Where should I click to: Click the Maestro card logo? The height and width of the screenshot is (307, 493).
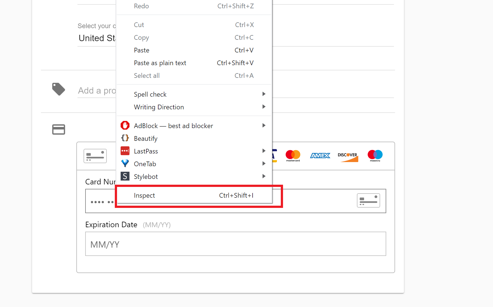pyautogui.click(x=375, y=156)
